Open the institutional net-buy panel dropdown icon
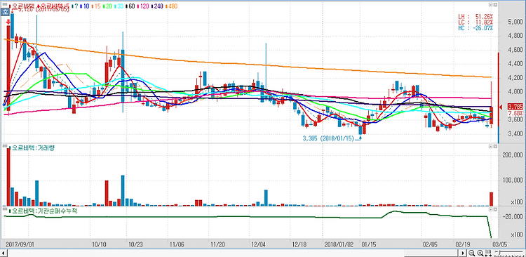Screen dimensions: 526x257 tap(490, 209)
